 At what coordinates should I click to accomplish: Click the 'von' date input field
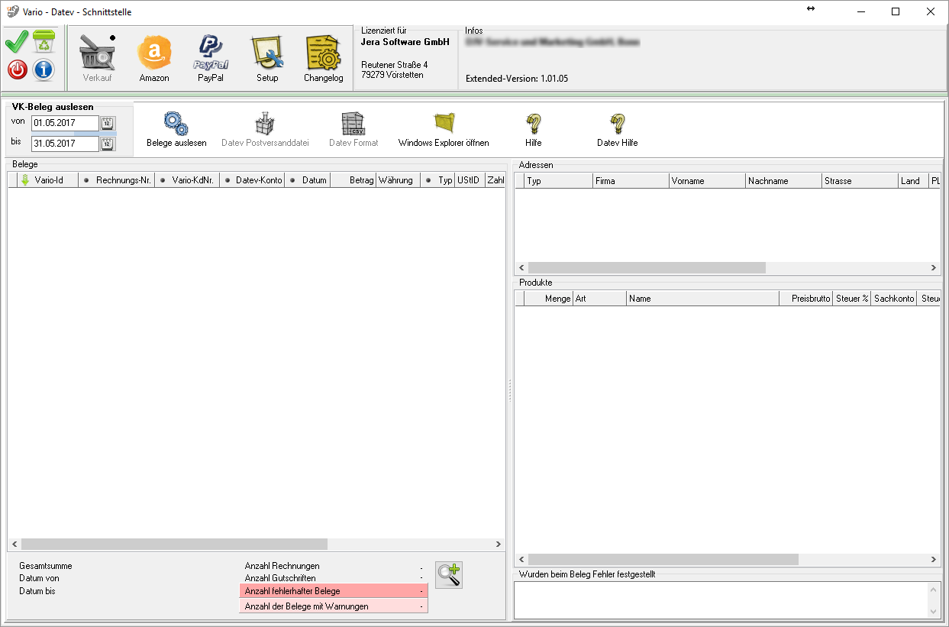click(64, 123)
